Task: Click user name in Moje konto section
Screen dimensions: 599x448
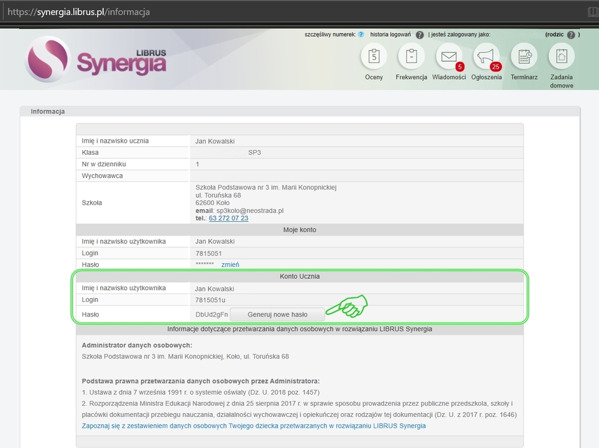Action: tap(215, 241)
